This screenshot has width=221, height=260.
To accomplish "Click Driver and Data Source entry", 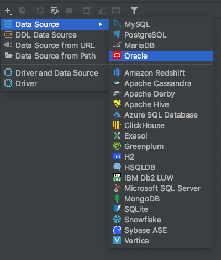I will pyautogui.click(x=55, y=73).
